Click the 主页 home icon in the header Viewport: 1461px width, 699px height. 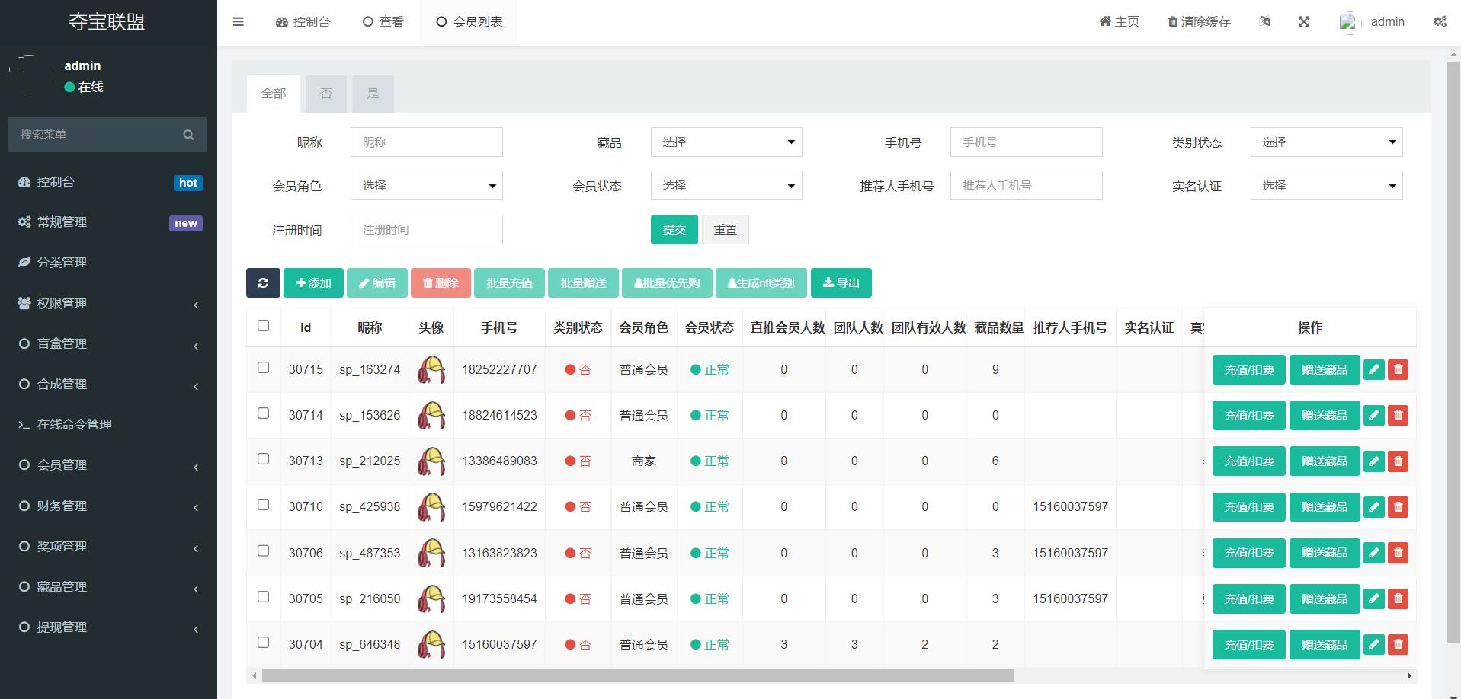pos(1104,21)
